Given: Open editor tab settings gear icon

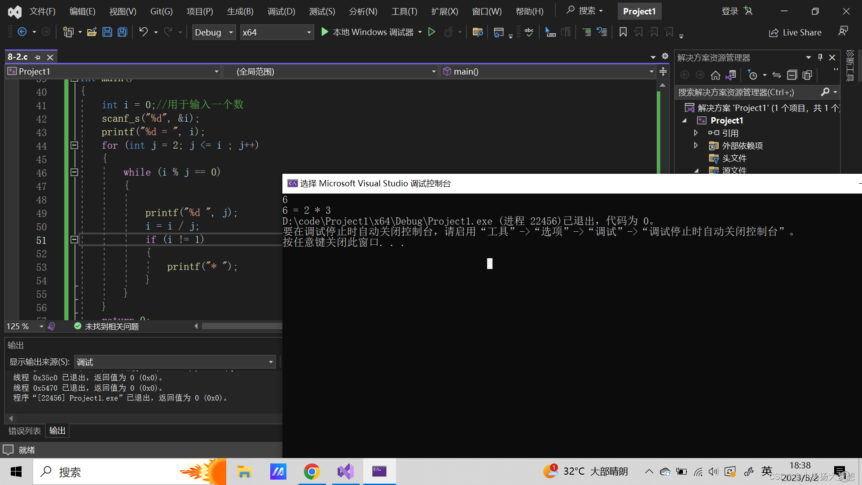Looking at the screenshot, I should (x=665, y=57).
